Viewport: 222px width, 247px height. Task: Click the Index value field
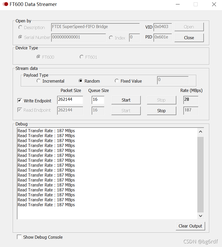(134, 38)
